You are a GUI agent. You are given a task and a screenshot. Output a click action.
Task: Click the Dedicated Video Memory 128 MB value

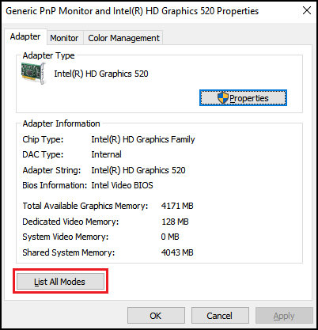click(175, 222)
